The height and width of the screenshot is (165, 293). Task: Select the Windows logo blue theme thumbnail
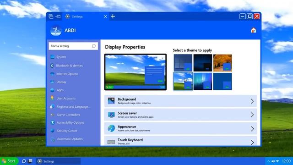click(x=183, y=63)
